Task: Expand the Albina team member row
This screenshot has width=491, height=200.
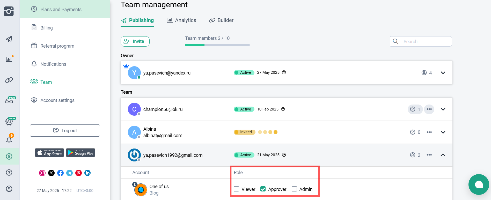Action: [x=443, y=132]
